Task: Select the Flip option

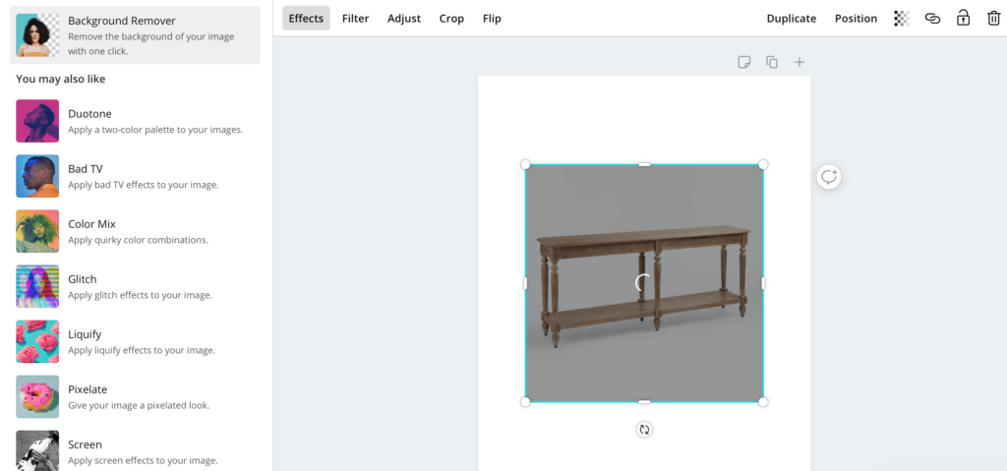Action: [492, 19]
